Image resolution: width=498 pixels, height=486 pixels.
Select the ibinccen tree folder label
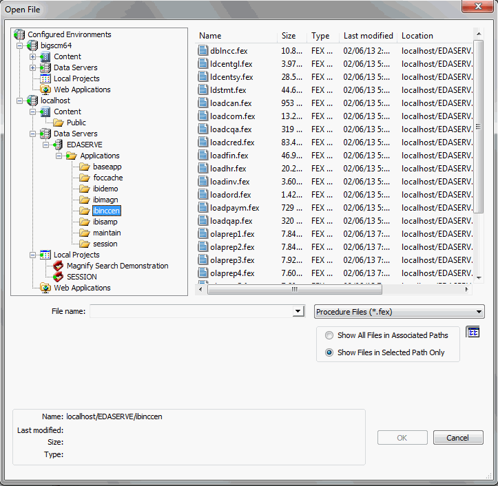click(x=106, y=211)
